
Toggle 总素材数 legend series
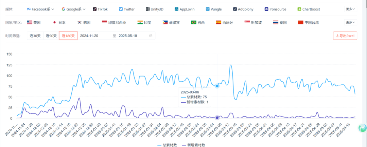pos(167,145)
